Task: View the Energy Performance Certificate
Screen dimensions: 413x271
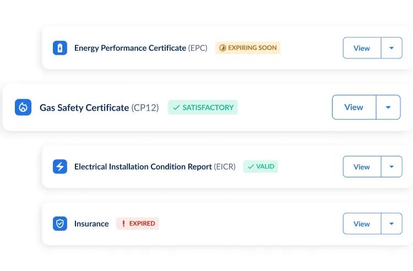Action: click(x=362, y=48)
